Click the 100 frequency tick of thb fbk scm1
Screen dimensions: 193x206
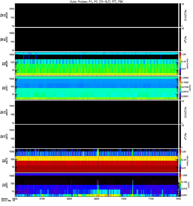[12, 87]
